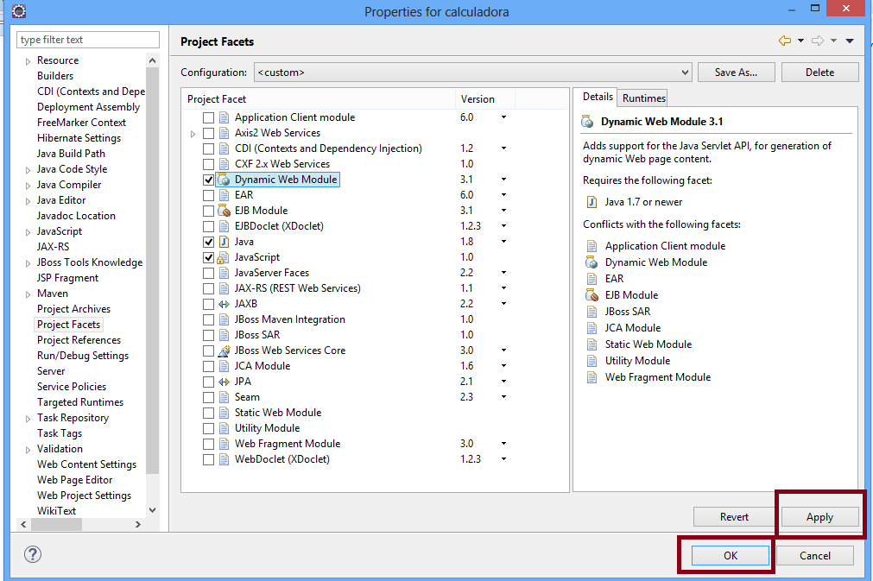
Task: Click the Dynamic Web Module icon in conflicts list
Action: pyautogui.click(x=591, y=262)
